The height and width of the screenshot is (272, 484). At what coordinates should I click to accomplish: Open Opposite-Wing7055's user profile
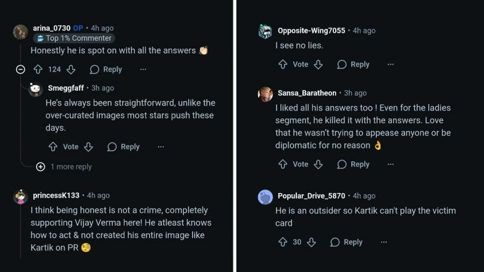[312, 30]
